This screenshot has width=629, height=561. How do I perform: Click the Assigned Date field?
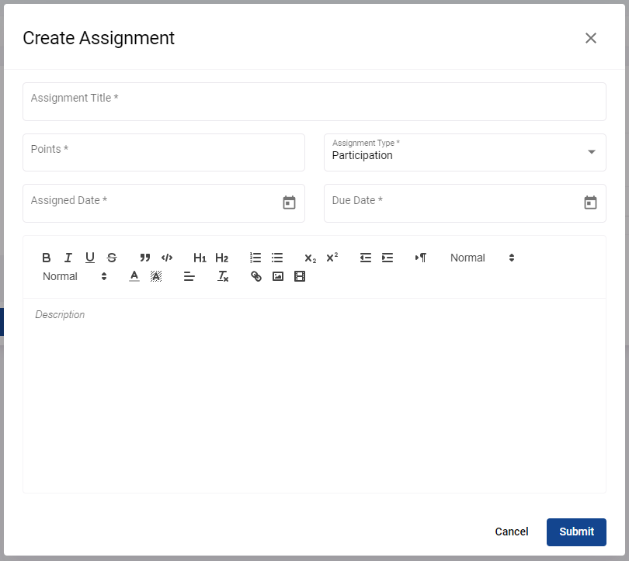tap(164, 203)
